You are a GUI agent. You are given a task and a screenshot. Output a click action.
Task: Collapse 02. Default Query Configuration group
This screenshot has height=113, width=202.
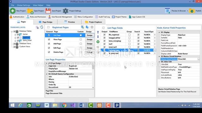[47, 74]
